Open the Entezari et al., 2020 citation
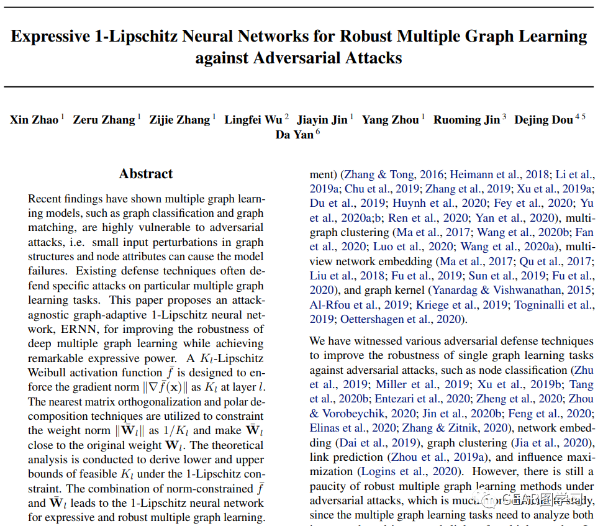The image size is (603, 526). coord(423,399)
